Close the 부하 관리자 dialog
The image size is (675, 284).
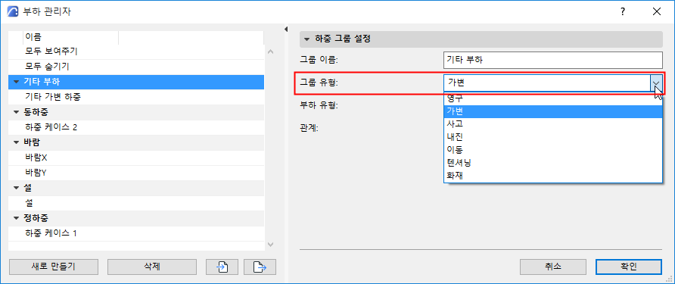(x=657, y=11)
